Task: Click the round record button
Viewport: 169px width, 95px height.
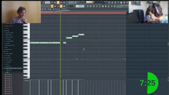Action: point(43,2)
